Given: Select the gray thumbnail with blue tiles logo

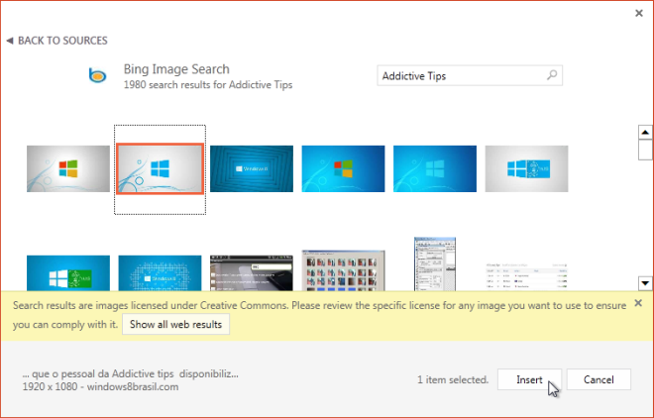Looking at the screenshot, I should click(x=527, y=168).
